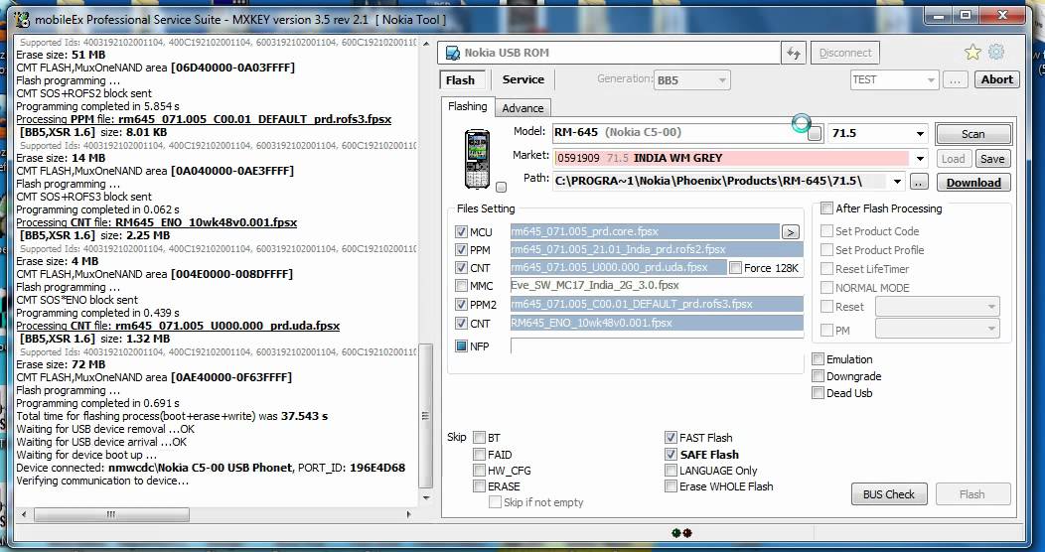
Task: Click the log panel horizontal scrollbar thumb
Action: (111, 514)
